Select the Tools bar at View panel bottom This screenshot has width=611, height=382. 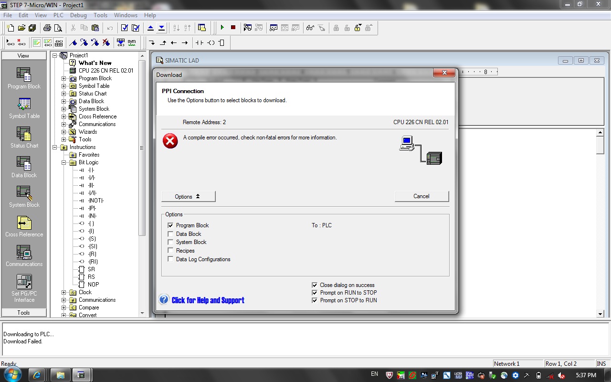24,313
